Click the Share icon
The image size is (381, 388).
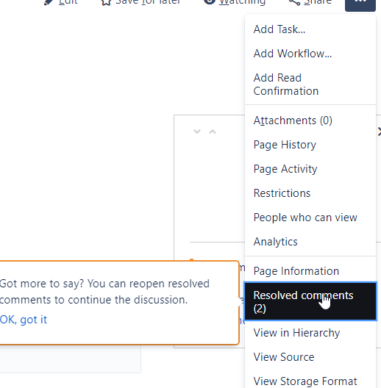coord(294,2)
